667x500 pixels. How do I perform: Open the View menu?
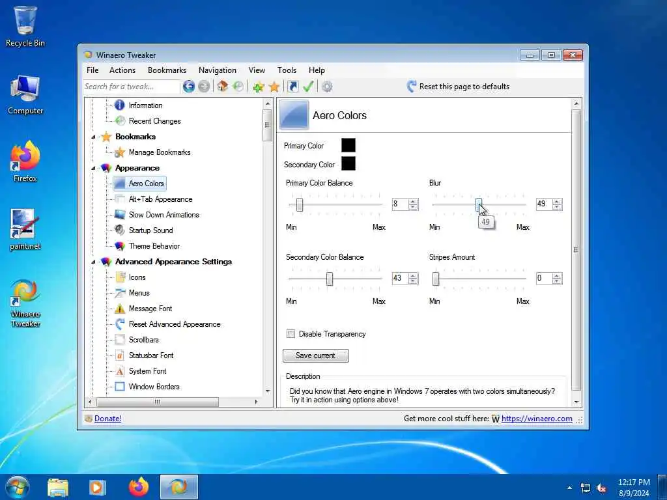(x=257, y=70)
